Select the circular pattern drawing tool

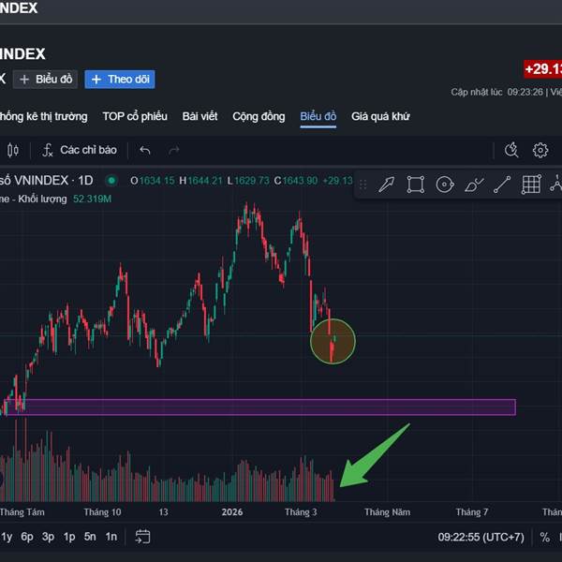pyautogui.click(x=445, y=185)
